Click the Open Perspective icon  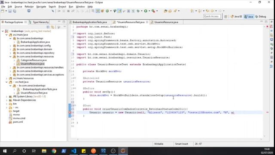226,16
